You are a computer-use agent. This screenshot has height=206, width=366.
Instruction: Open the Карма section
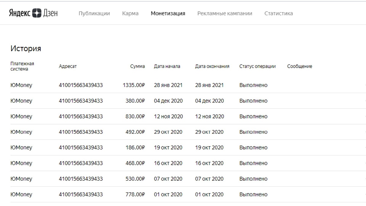pos(130,13)
